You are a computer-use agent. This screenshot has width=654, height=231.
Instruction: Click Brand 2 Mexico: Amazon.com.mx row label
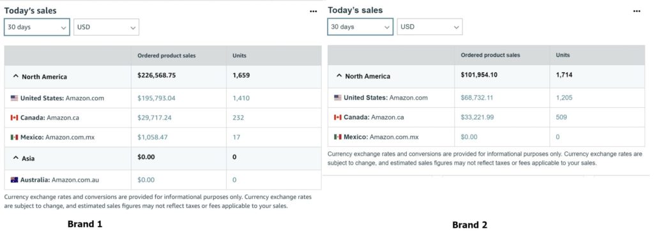point(381,137)
